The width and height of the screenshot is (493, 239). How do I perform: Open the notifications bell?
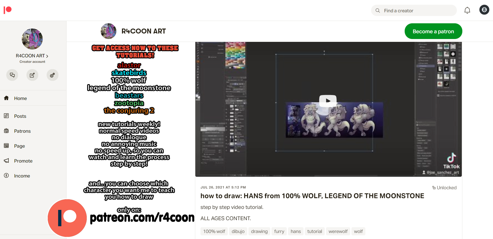coord(467,10)
